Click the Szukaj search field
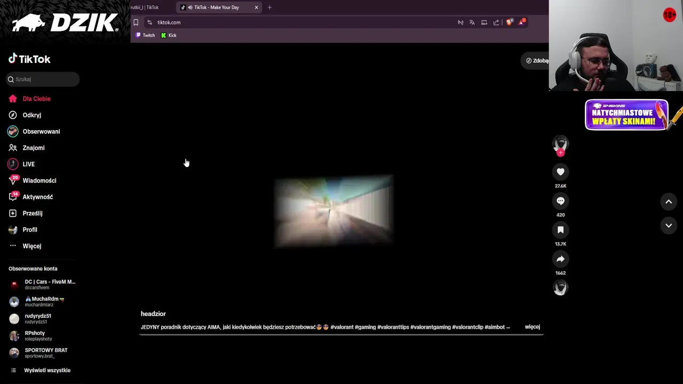 [43, 79]
